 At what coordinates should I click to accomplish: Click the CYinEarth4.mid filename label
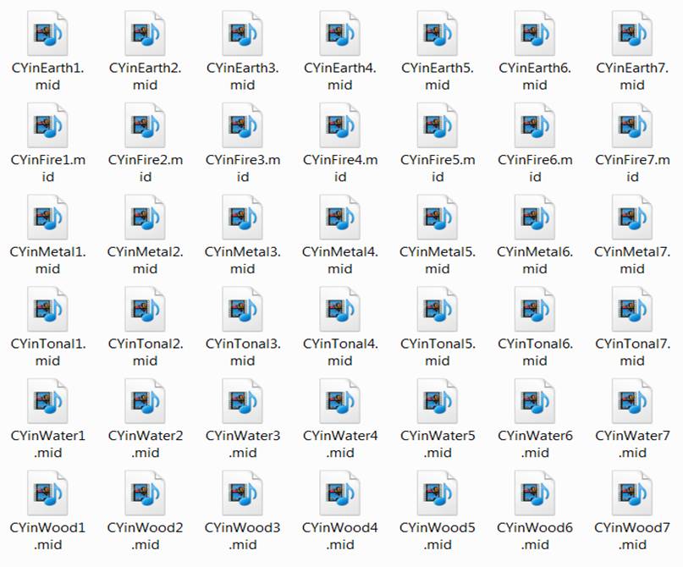[339, 76]
